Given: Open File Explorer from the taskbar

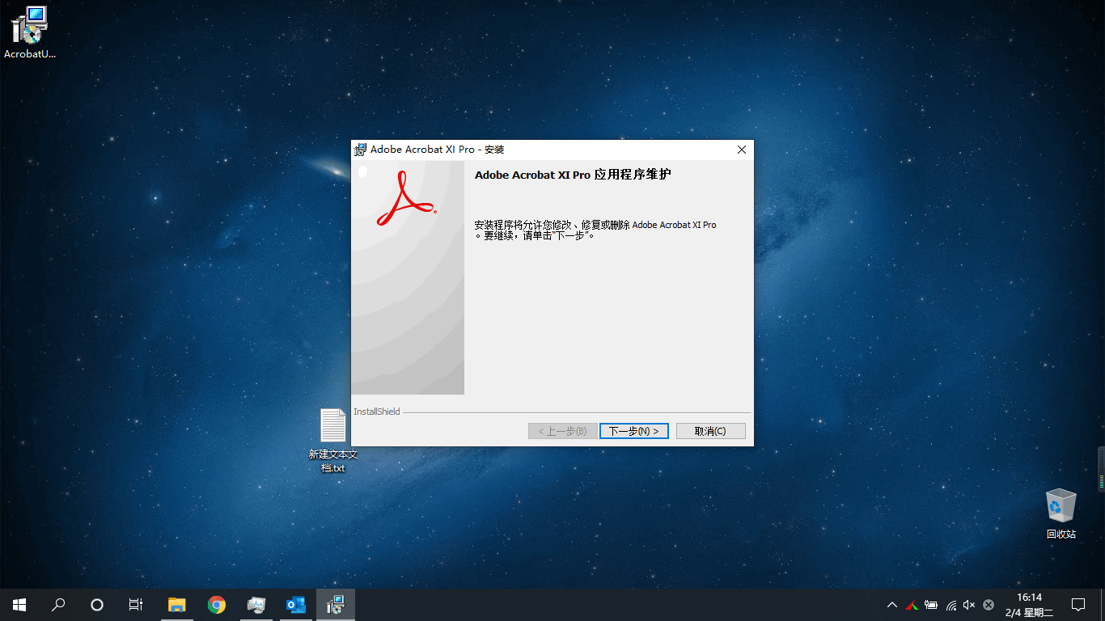Looking at the screenshot, I should point(176,605).
